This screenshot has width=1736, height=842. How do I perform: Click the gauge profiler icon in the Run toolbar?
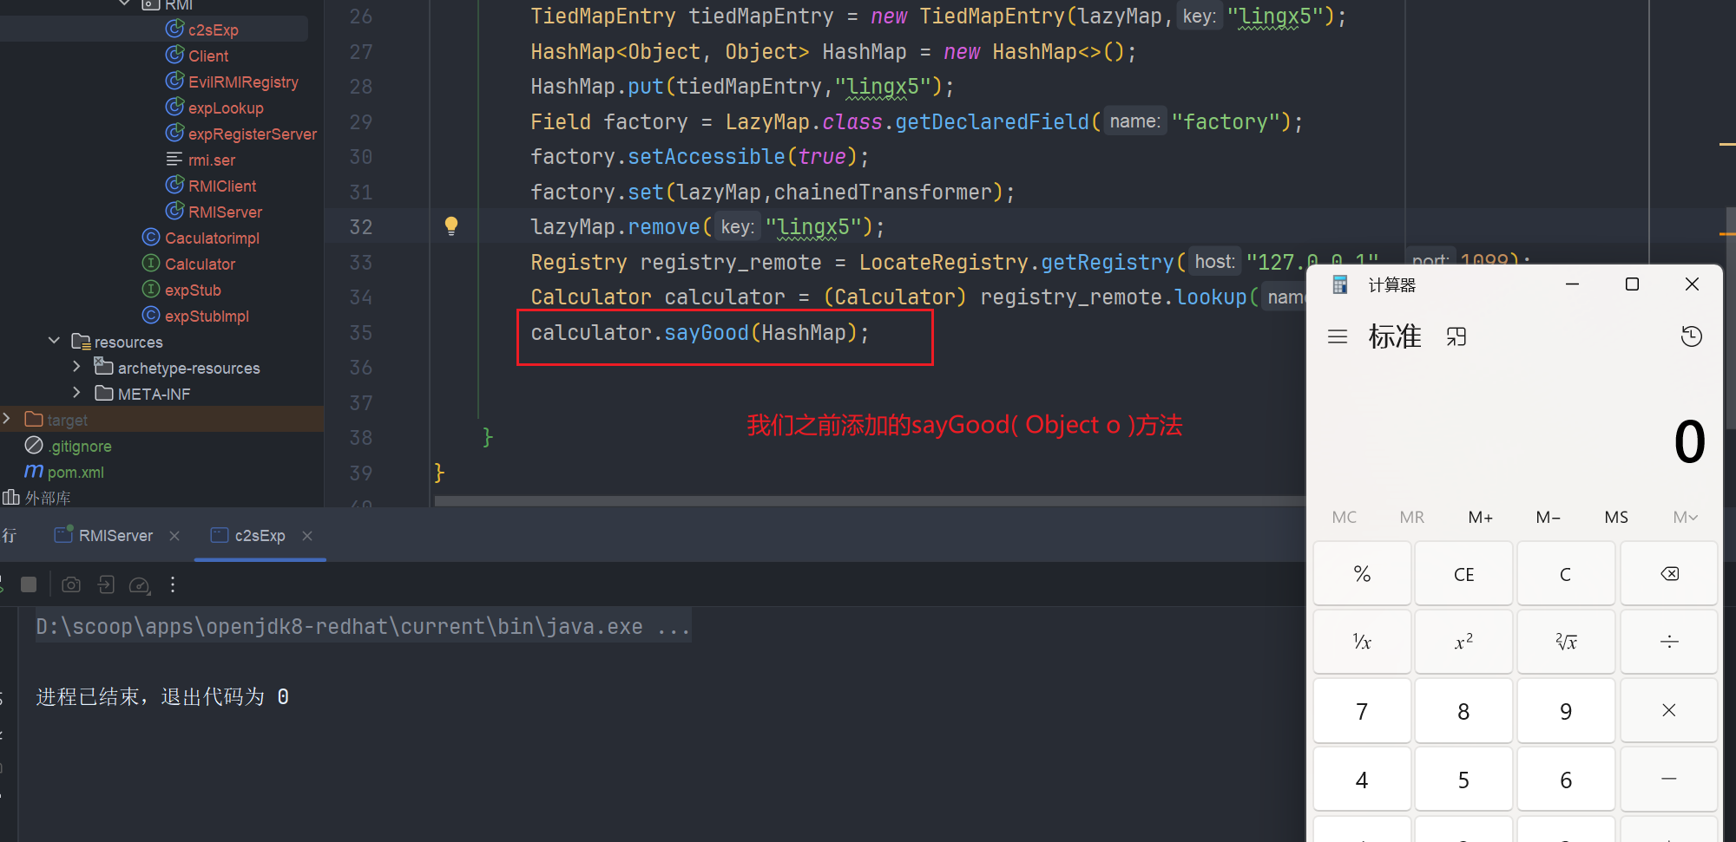click(140, 585)
